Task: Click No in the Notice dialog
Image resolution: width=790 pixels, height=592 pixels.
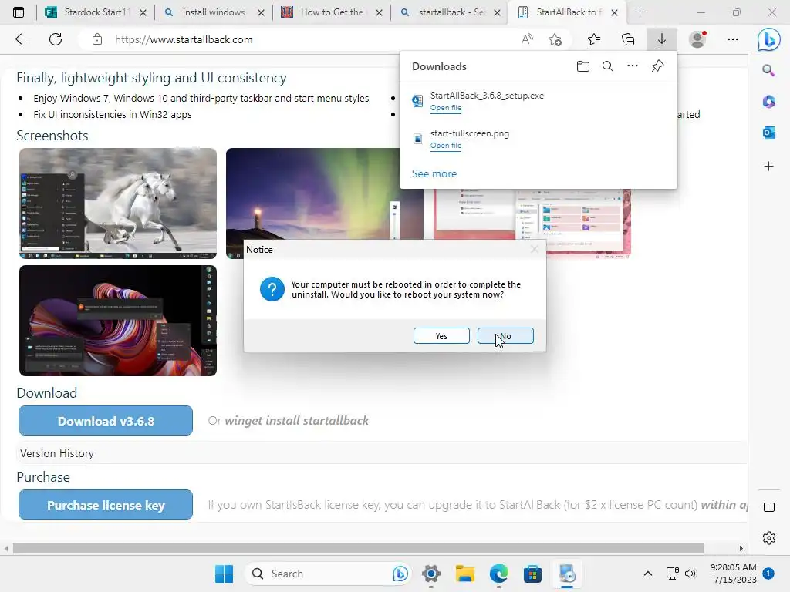Action: [505, 336]
